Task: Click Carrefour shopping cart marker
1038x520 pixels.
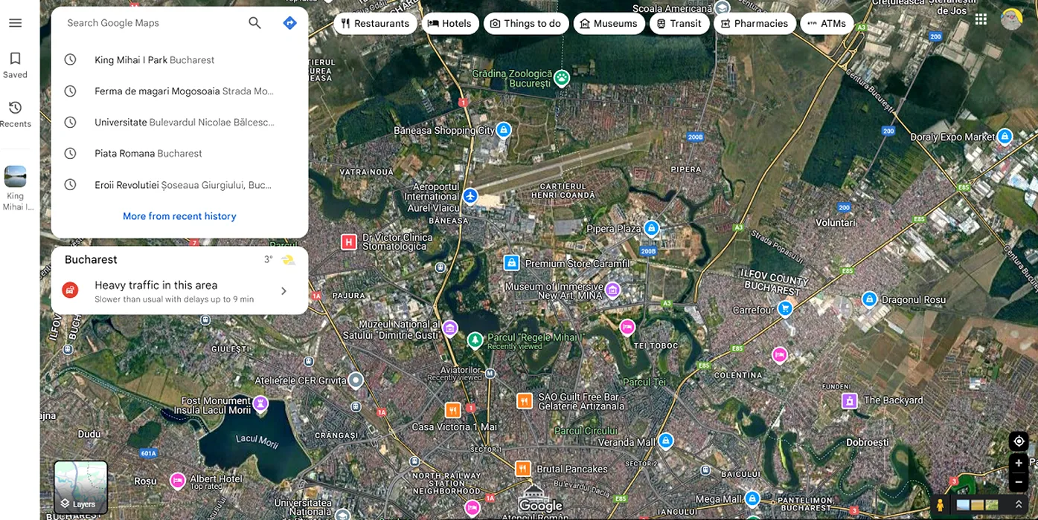Action: [x=785, y=308]
